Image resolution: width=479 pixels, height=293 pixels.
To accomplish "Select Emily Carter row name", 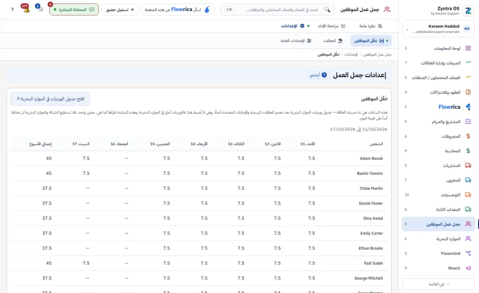I will tap(371, 233).
